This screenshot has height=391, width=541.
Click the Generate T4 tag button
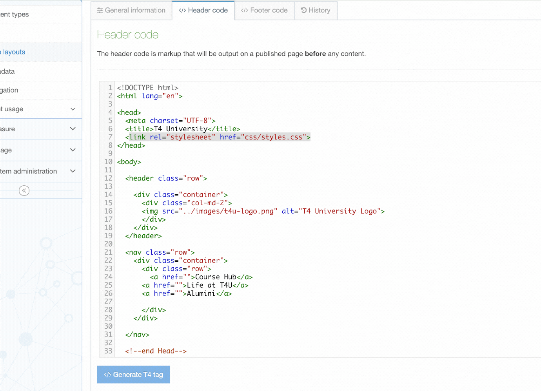133,375
